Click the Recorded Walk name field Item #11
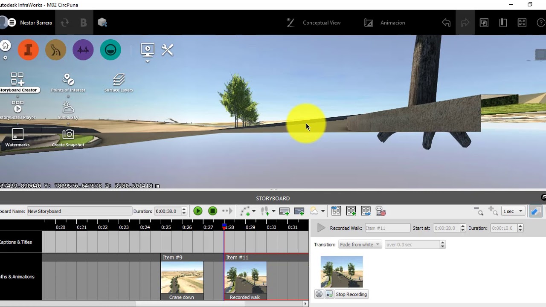 pos(387,228)
